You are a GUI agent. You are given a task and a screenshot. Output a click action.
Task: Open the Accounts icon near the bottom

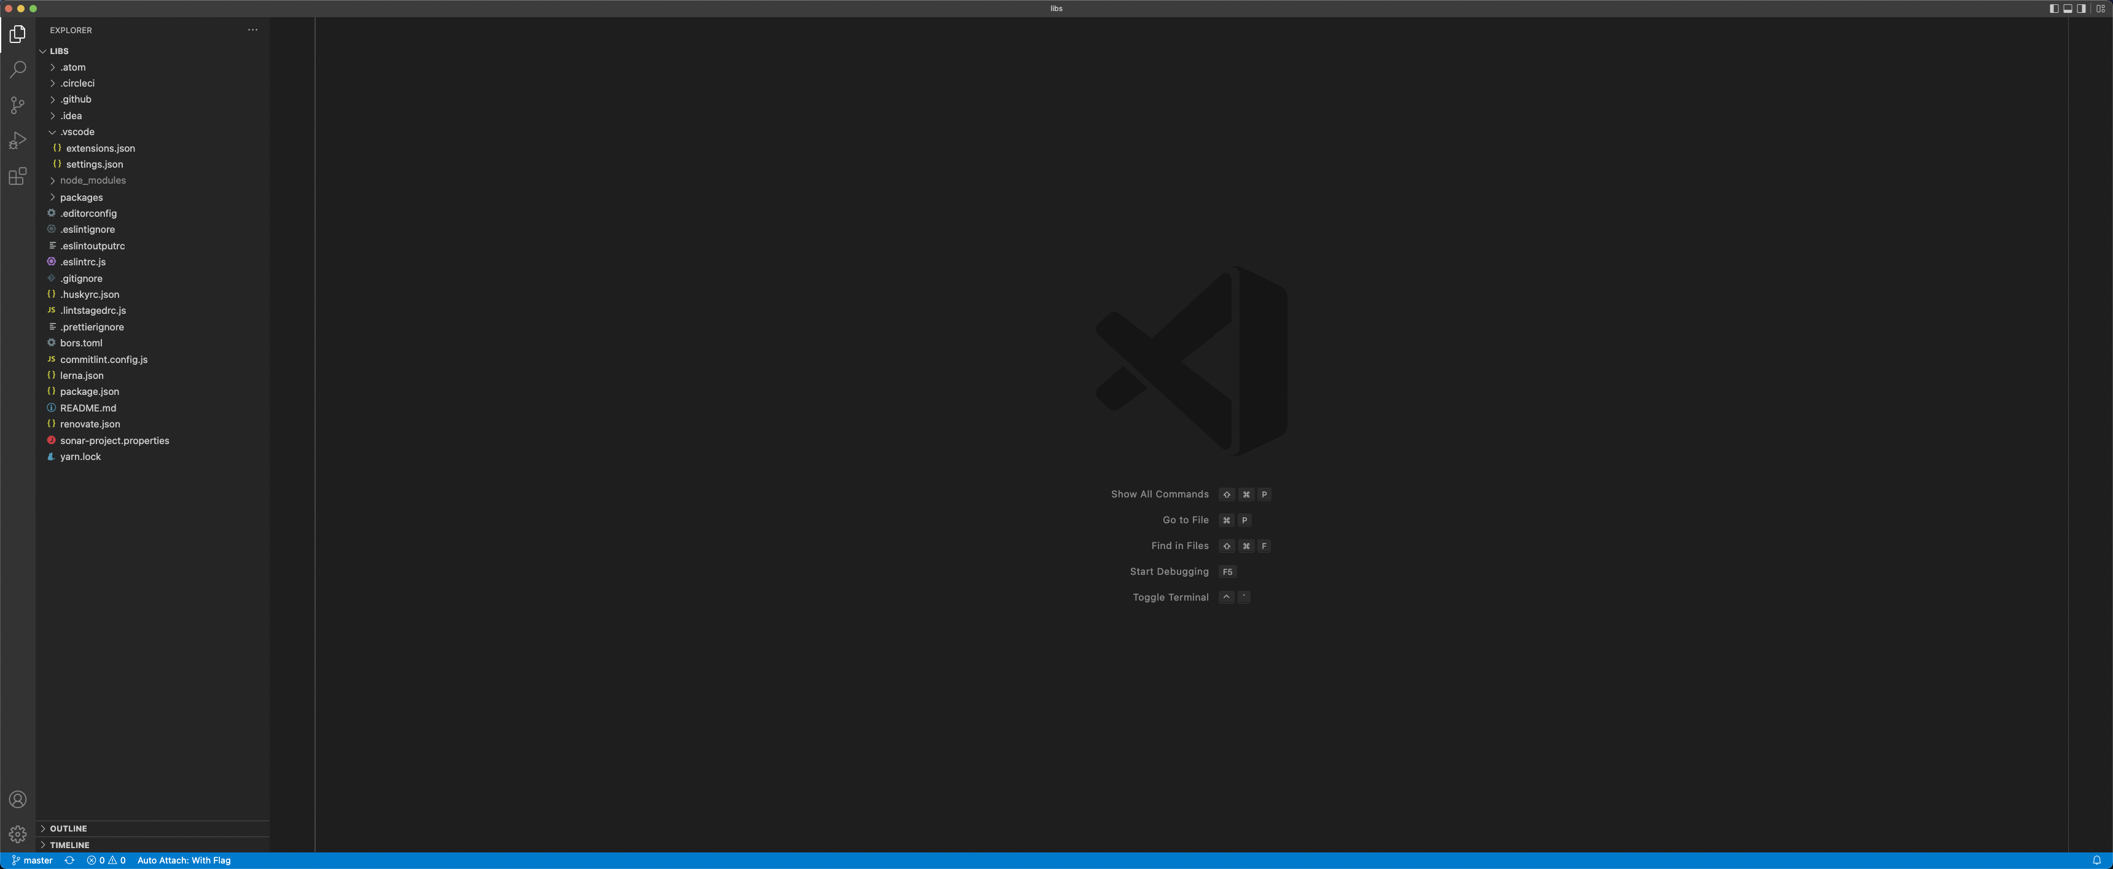click(17, 800)
